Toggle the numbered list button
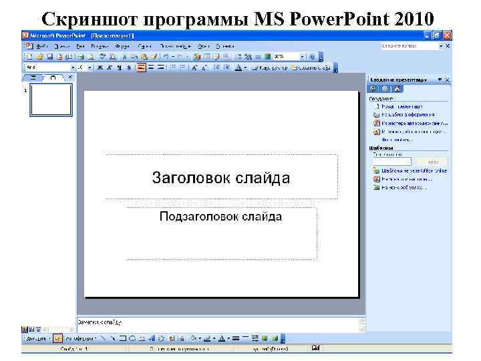Image resolution: width=481 pixels, height=361 pixels. [x=173, y=68]
